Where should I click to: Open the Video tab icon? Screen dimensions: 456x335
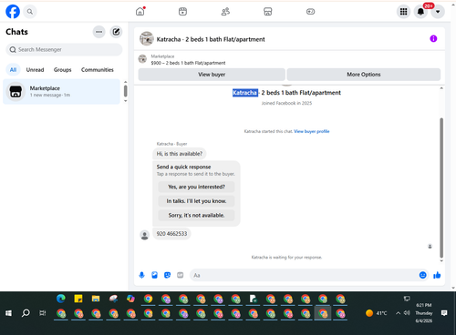pyautogui.click(x=182, y=12)
